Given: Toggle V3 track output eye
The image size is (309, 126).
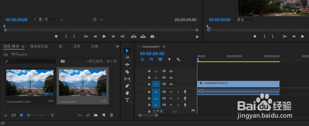Looking at the screenshot, I should click(171, 71).
